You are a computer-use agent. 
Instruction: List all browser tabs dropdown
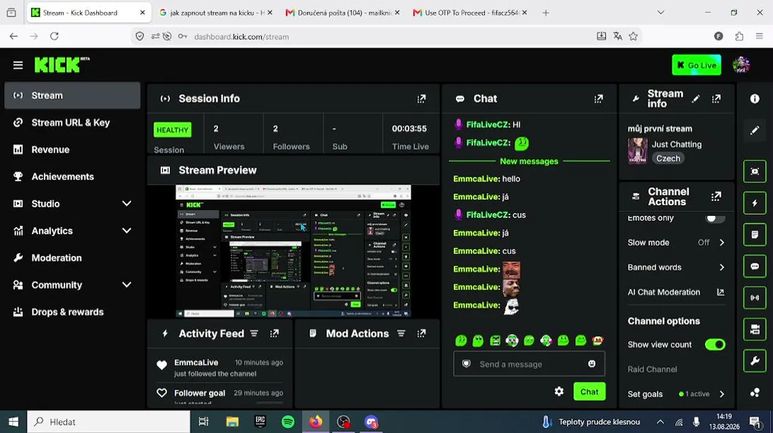660,12
